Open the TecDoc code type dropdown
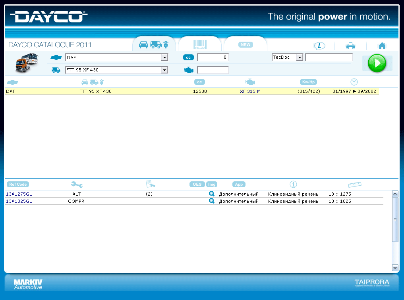Image resolution: width=404 pixels, height=300 pixels. [300, 57]
